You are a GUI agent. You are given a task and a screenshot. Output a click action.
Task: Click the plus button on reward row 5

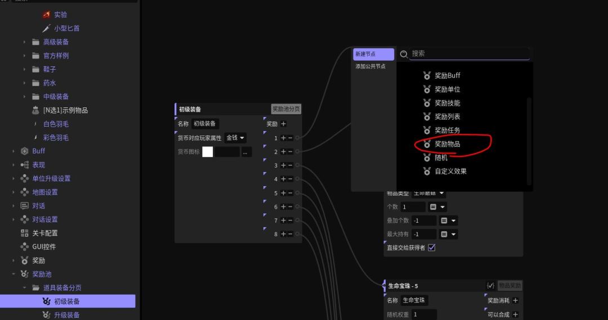pos(283,193)
